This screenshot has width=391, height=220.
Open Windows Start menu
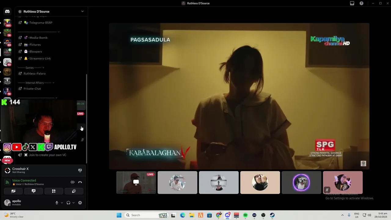click(x=119, y=215)
